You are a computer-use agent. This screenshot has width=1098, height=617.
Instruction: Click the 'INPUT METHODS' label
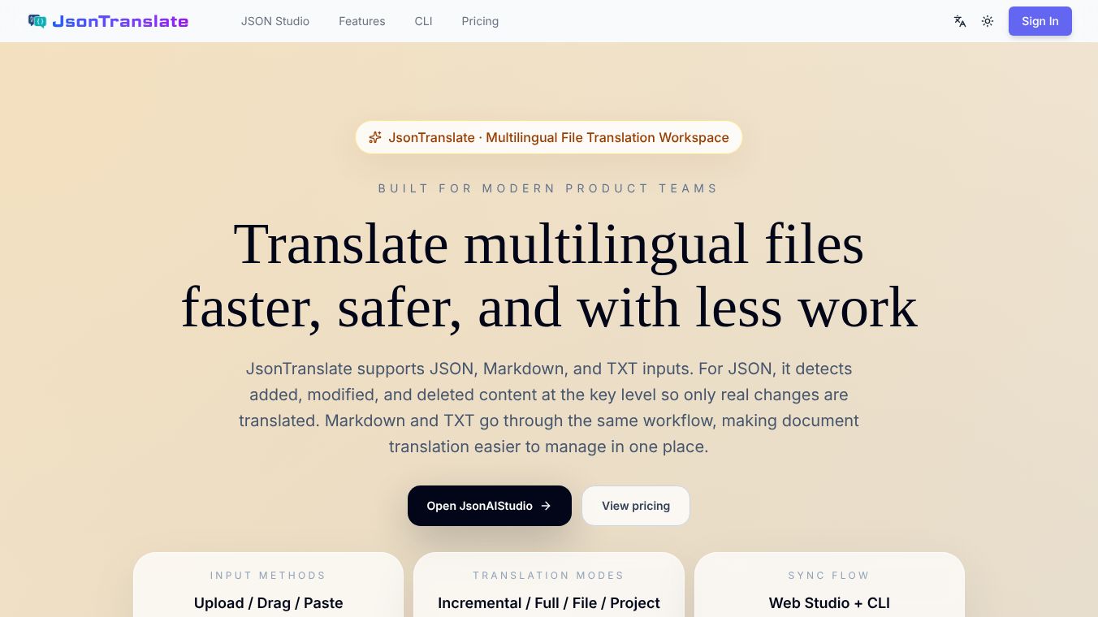[268, 576]
